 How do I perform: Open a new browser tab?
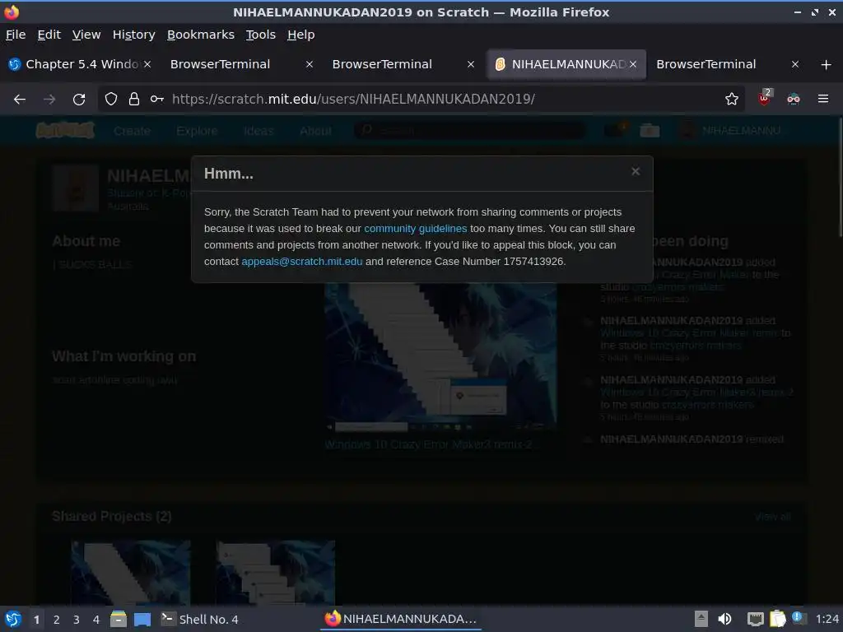pyautogui.click(x=827, y=64)
